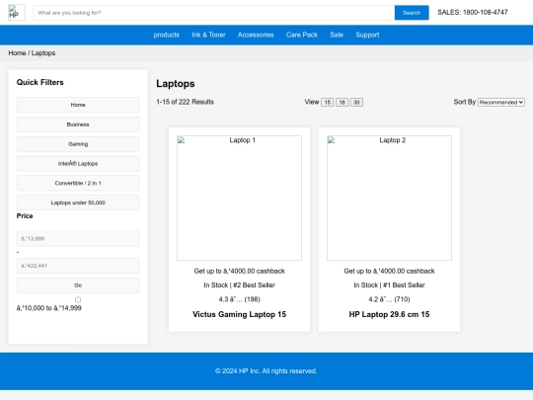Click 'In Stock | #1 Best Seller' text
Viewport: 533px width, 400px height.
tap(389, 285)
